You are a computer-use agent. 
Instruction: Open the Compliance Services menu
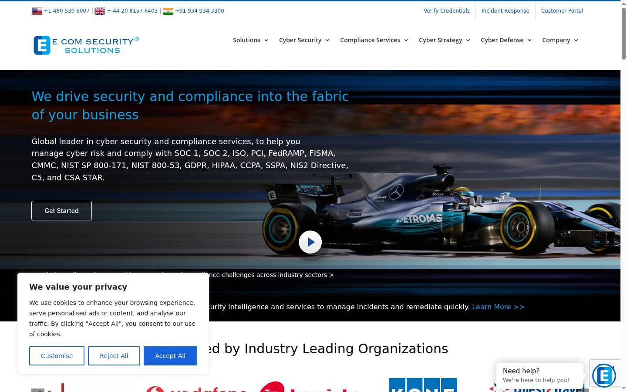[x=370, y=40]
